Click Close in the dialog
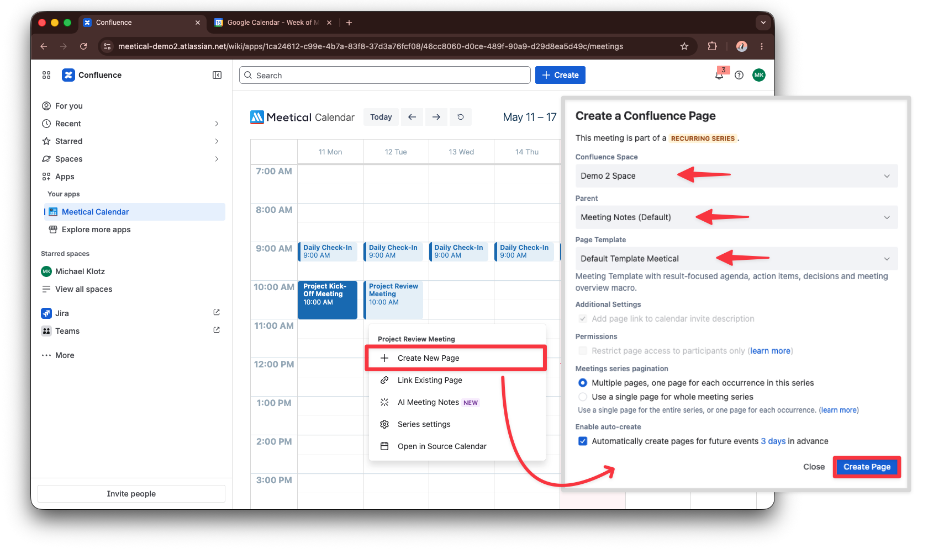 tap(814, 467)
